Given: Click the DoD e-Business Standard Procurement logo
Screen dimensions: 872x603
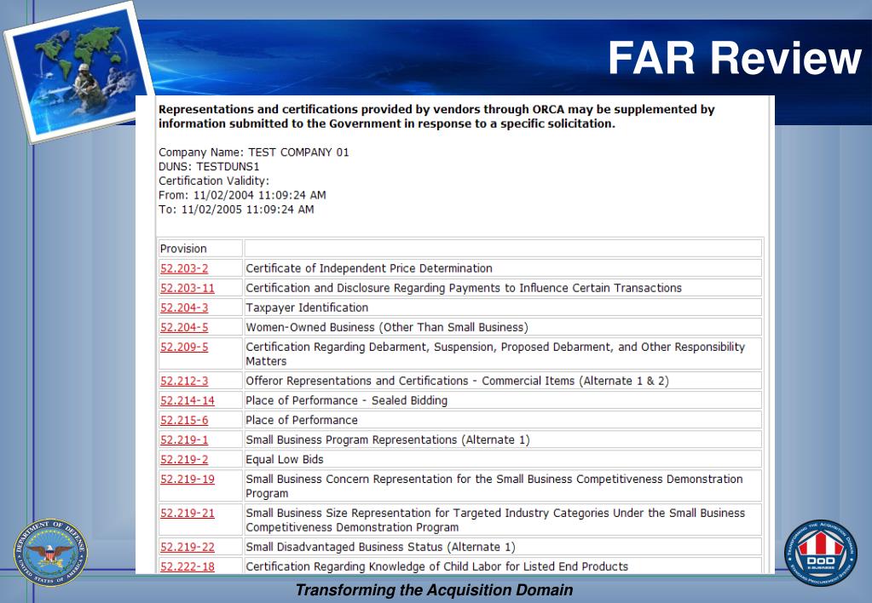Looking at the screenshot, I should 821,553.
